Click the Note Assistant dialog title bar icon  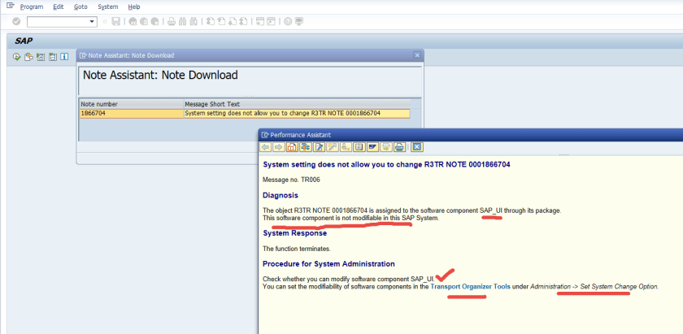pyautogui.click(x=83, y=55)
